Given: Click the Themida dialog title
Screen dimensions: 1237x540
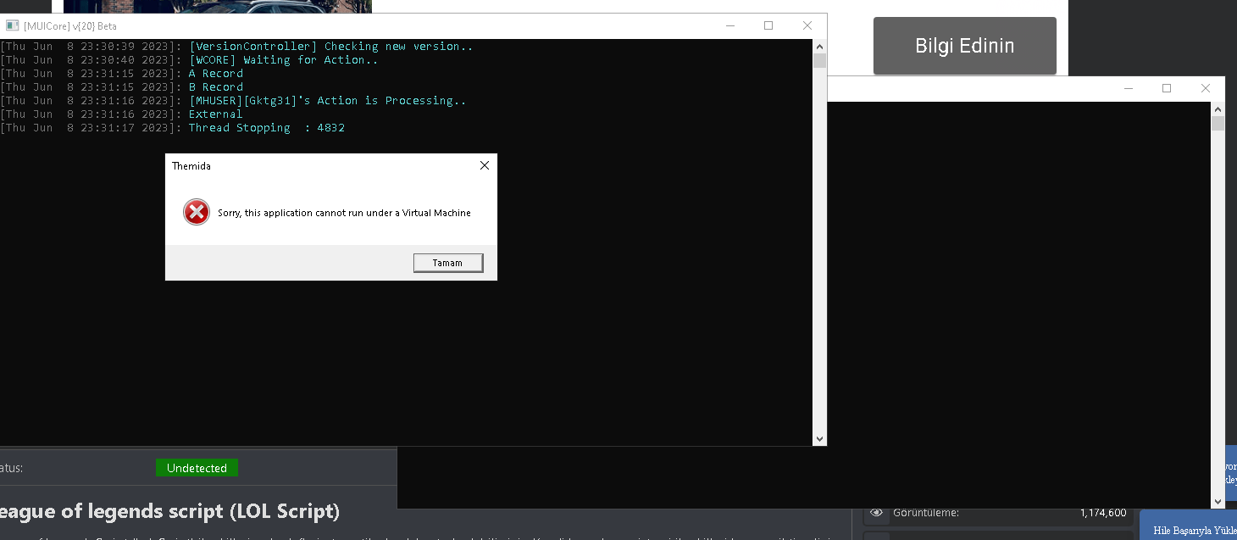Looking at the screenshot, I should tap(191, 166).
